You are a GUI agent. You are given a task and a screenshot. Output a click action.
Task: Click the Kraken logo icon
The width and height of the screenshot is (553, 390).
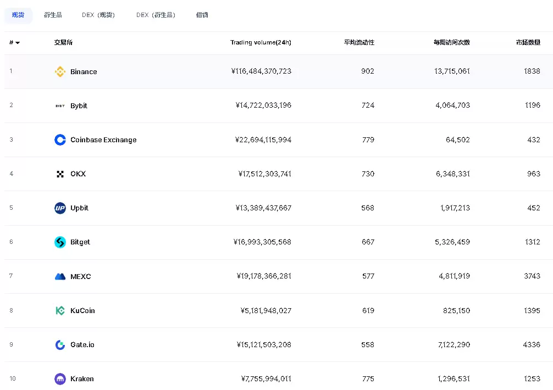pos(60,378)
